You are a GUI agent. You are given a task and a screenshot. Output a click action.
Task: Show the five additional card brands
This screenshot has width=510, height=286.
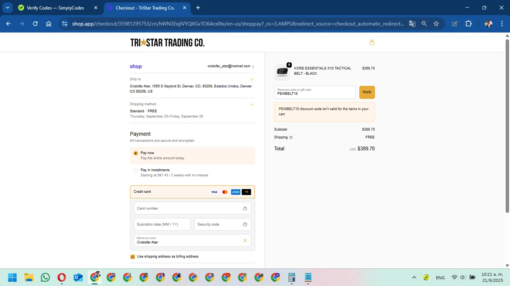pos(247,192)
